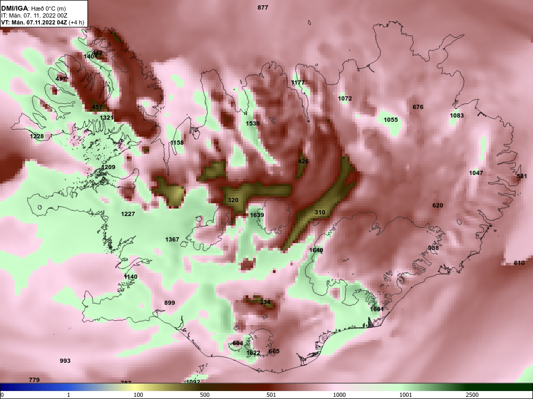Viewport: 533px width, 399px height.
Task: Click the 1209 height label
Action: pyautogui.click(x=108, y=167)
